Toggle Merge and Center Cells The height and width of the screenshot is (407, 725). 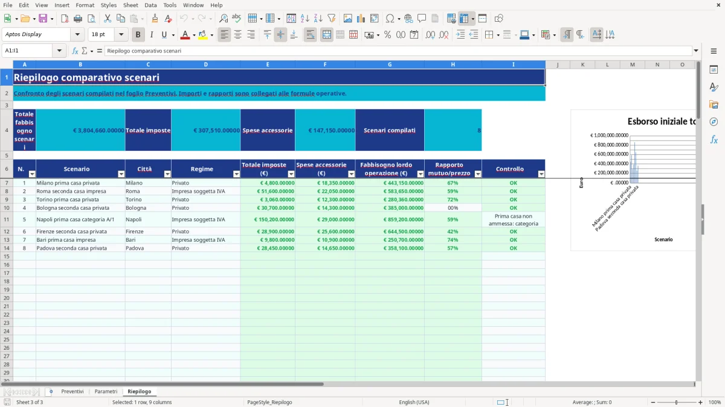(x=327, y=35)
